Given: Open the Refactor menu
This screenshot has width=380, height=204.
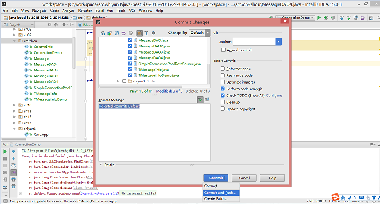Looking at the screenshot, I should pyautogui.click(x=85, y=11).
